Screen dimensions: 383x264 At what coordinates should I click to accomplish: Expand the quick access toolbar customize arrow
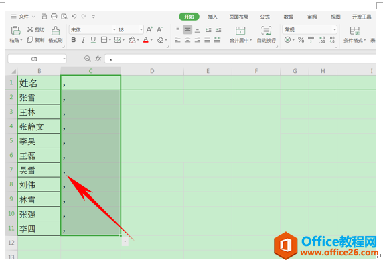[x=93, y=17]
